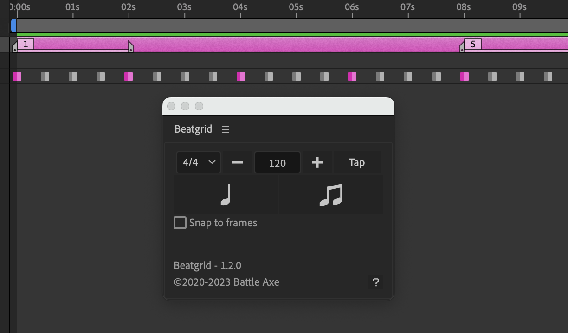Screen dimensions: 568x333
Task: Open the 4/4 time signature dropdown
Action: point(198,162)
